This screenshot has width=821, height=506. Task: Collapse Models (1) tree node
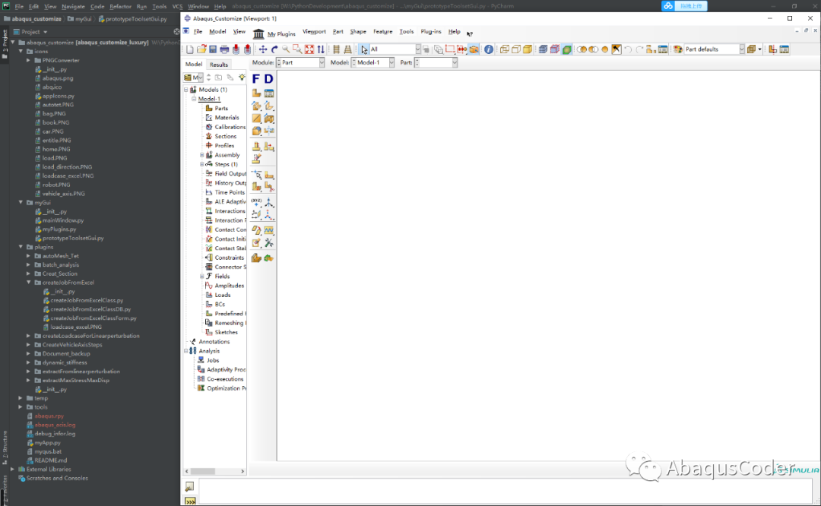coord(186,90)
